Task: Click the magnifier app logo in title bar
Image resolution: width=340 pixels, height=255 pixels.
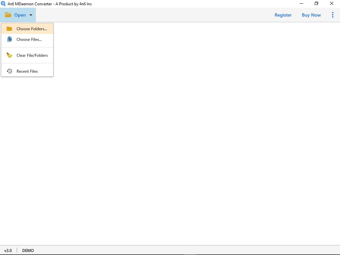Action: pos(4,4)
